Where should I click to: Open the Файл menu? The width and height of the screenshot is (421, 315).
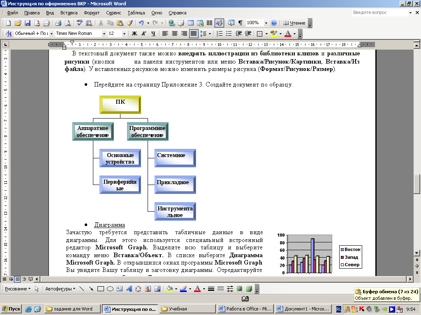[12, 13]
